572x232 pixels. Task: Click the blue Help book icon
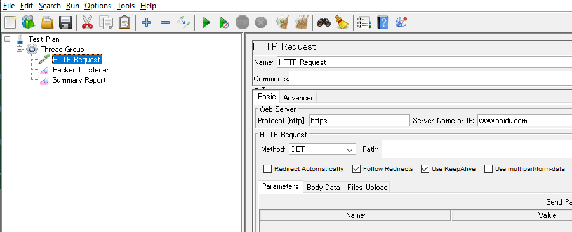pyautogui.click(x=382, y=23)
